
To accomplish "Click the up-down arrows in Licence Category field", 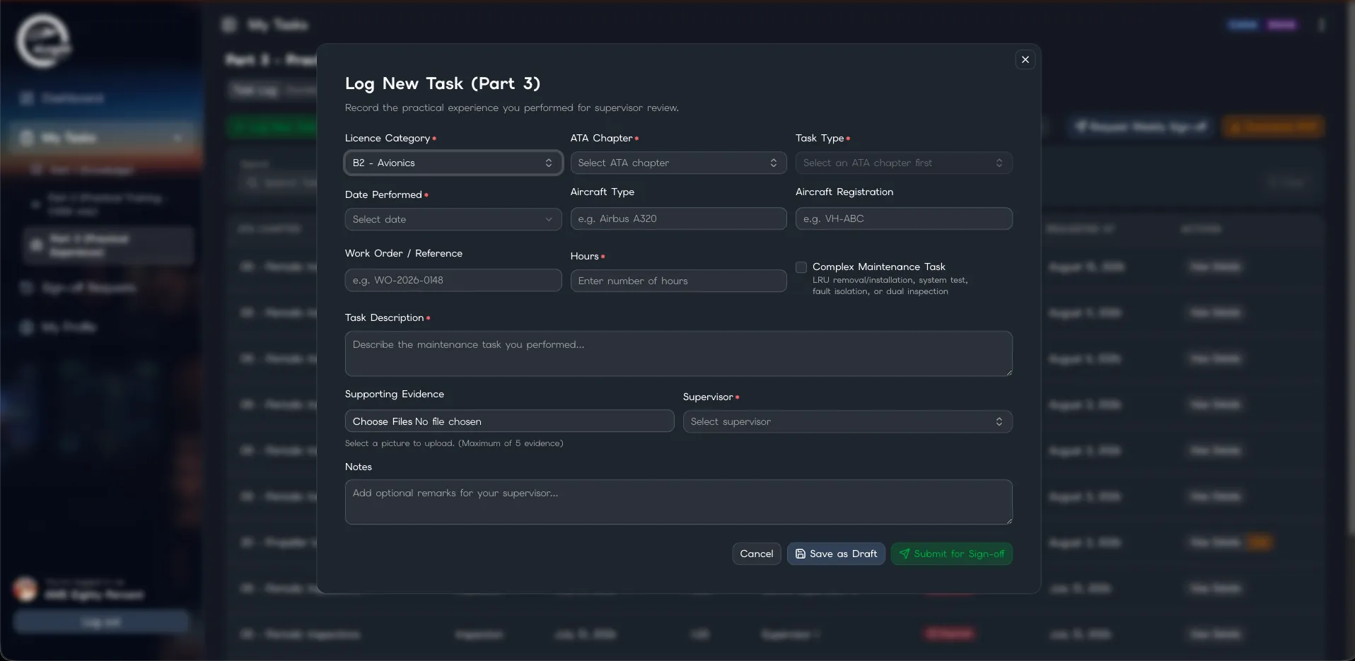I will (548, 163).
